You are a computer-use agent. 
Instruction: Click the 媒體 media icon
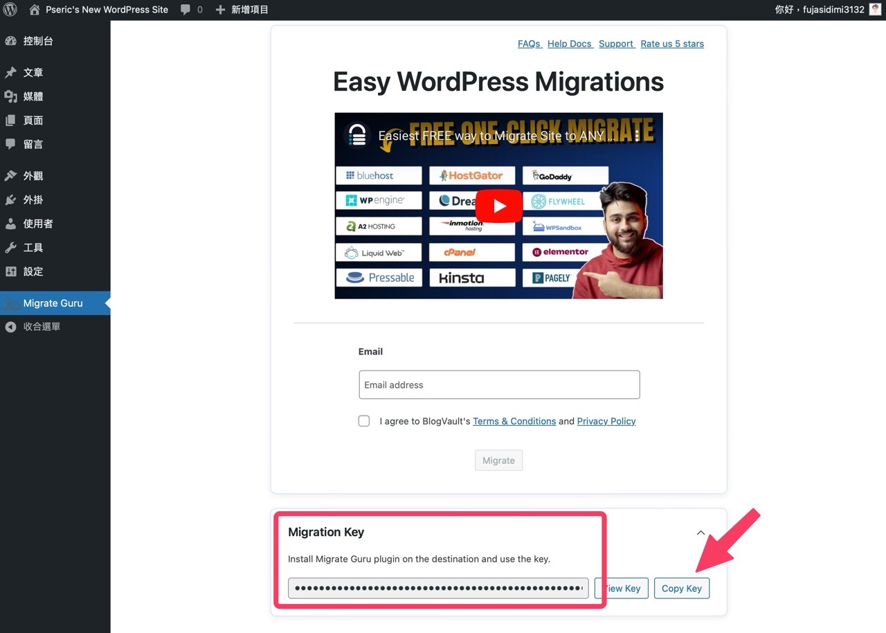10,96
